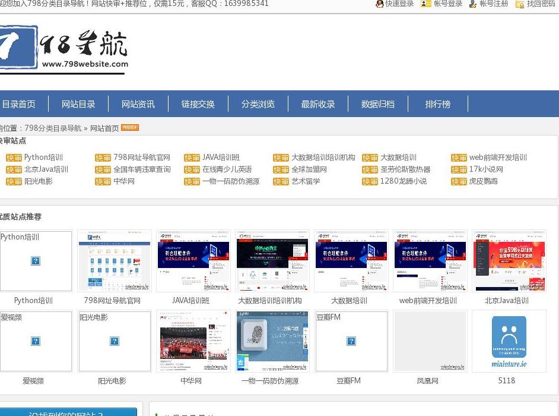Click the 快审 badge beside 全球加盟网
Viewport: 559px width, 416px height.
coord(281,169)
